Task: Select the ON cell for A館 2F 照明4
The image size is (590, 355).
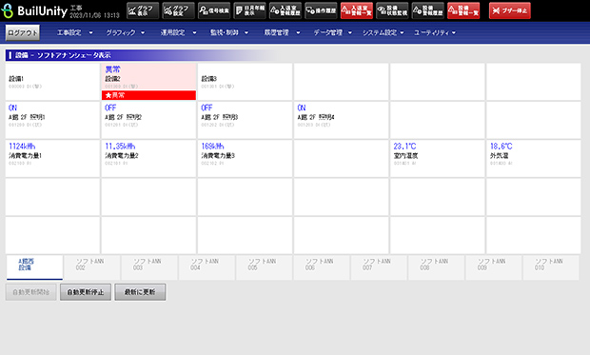Action: click(342, 120)
